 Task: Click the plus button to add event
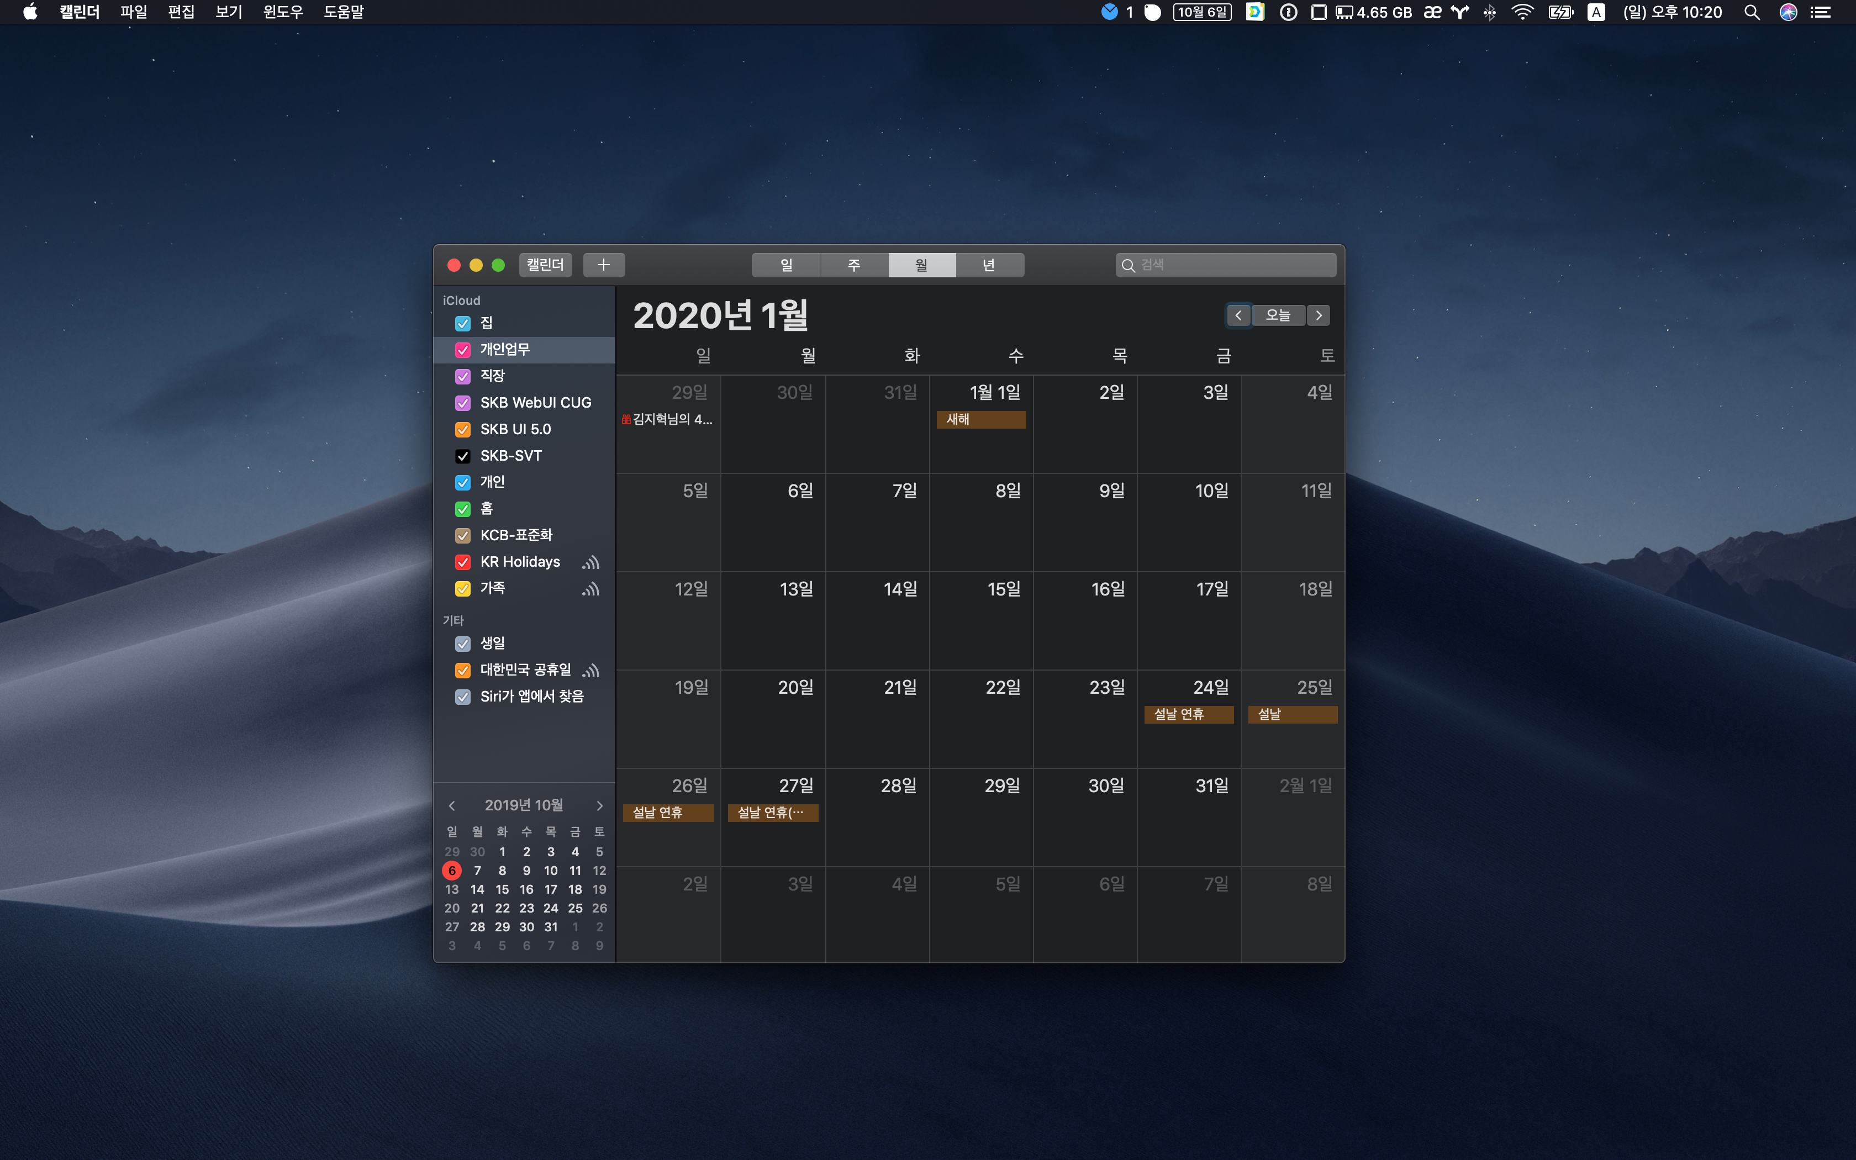pos(604,265)
